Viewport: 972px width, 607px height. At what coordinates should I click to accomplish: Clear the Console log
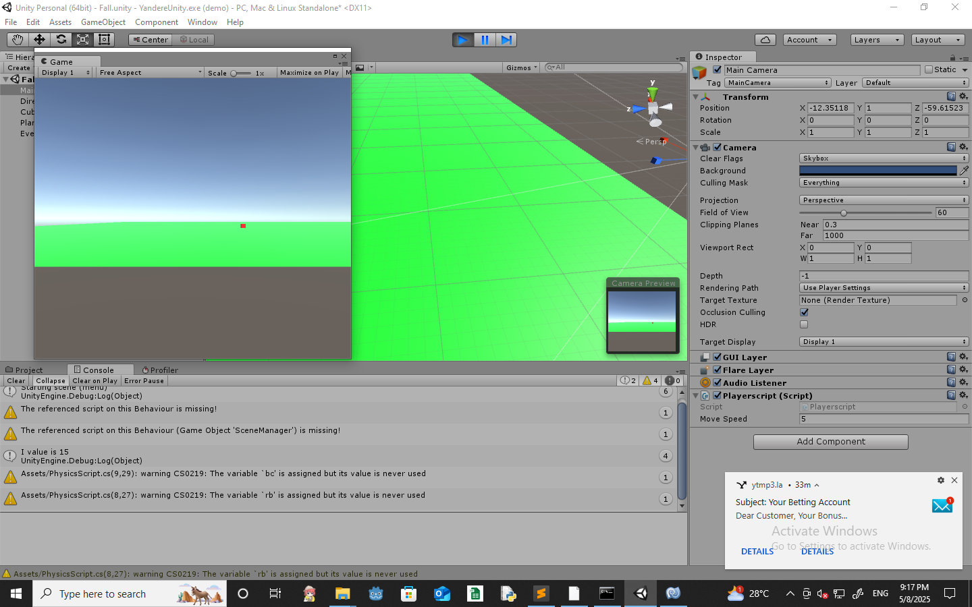(16, 380)
